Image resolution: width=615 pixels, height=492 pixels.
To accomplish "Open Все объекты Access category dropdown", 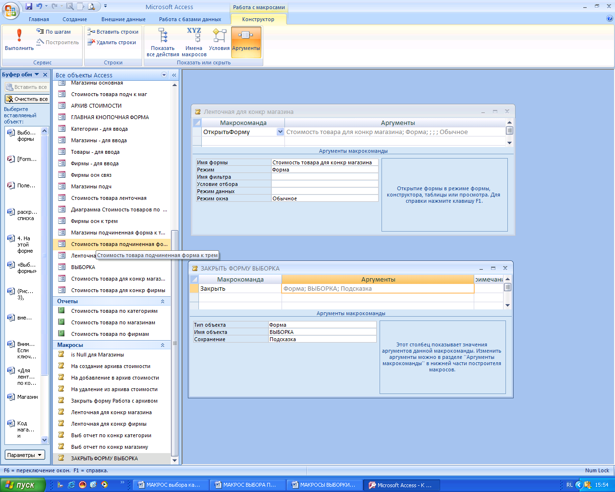I will tap(164, 75).
